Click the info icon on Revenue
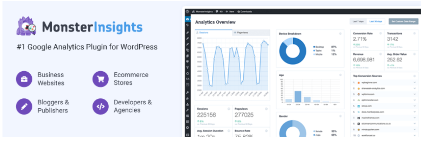 (x=381, y=54)
